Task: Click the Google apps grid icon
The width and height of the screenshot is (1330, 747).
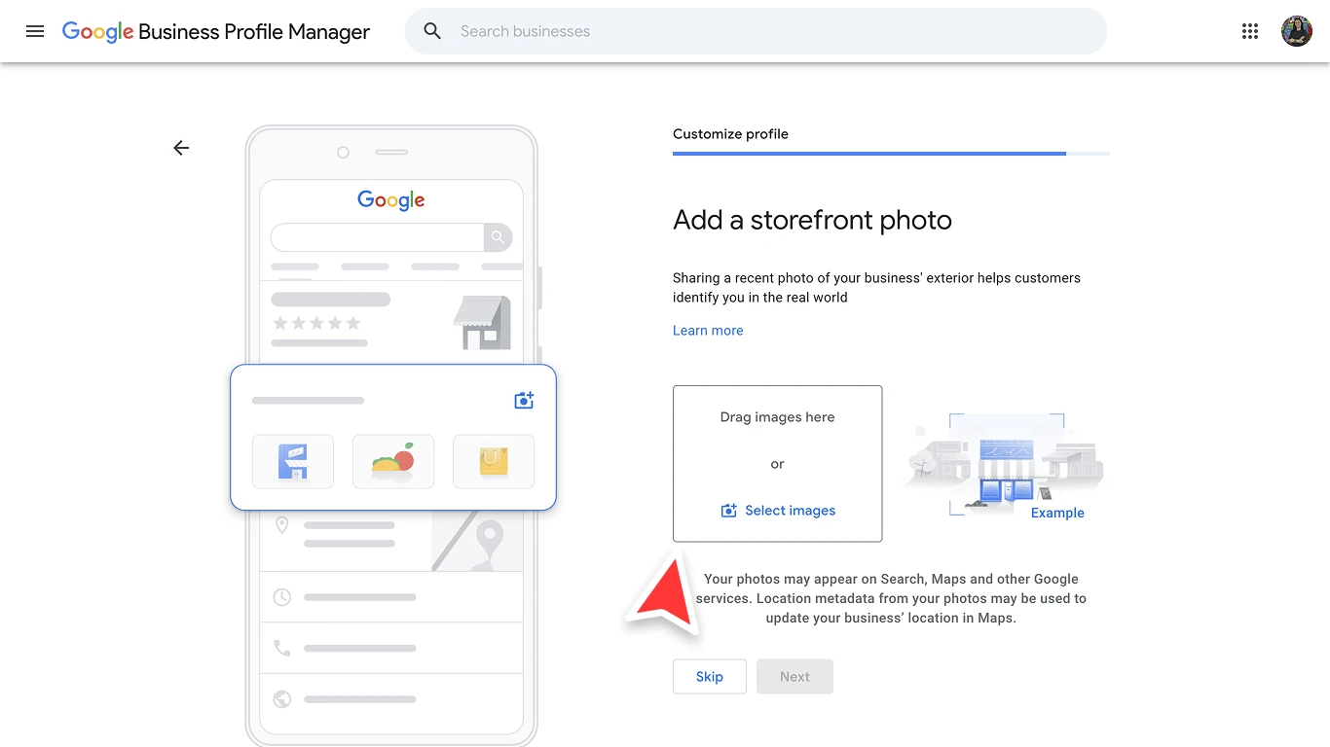Action: (1250, 31)
